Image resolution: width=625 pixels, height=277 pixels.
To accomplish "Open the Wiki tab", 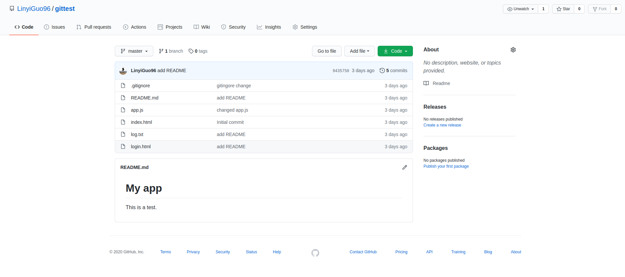I will click(202, 27).
